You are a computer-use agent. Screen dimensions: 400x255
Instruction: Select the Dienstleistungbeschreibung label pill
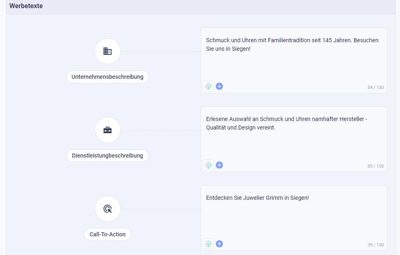click(x=107, y=156)
